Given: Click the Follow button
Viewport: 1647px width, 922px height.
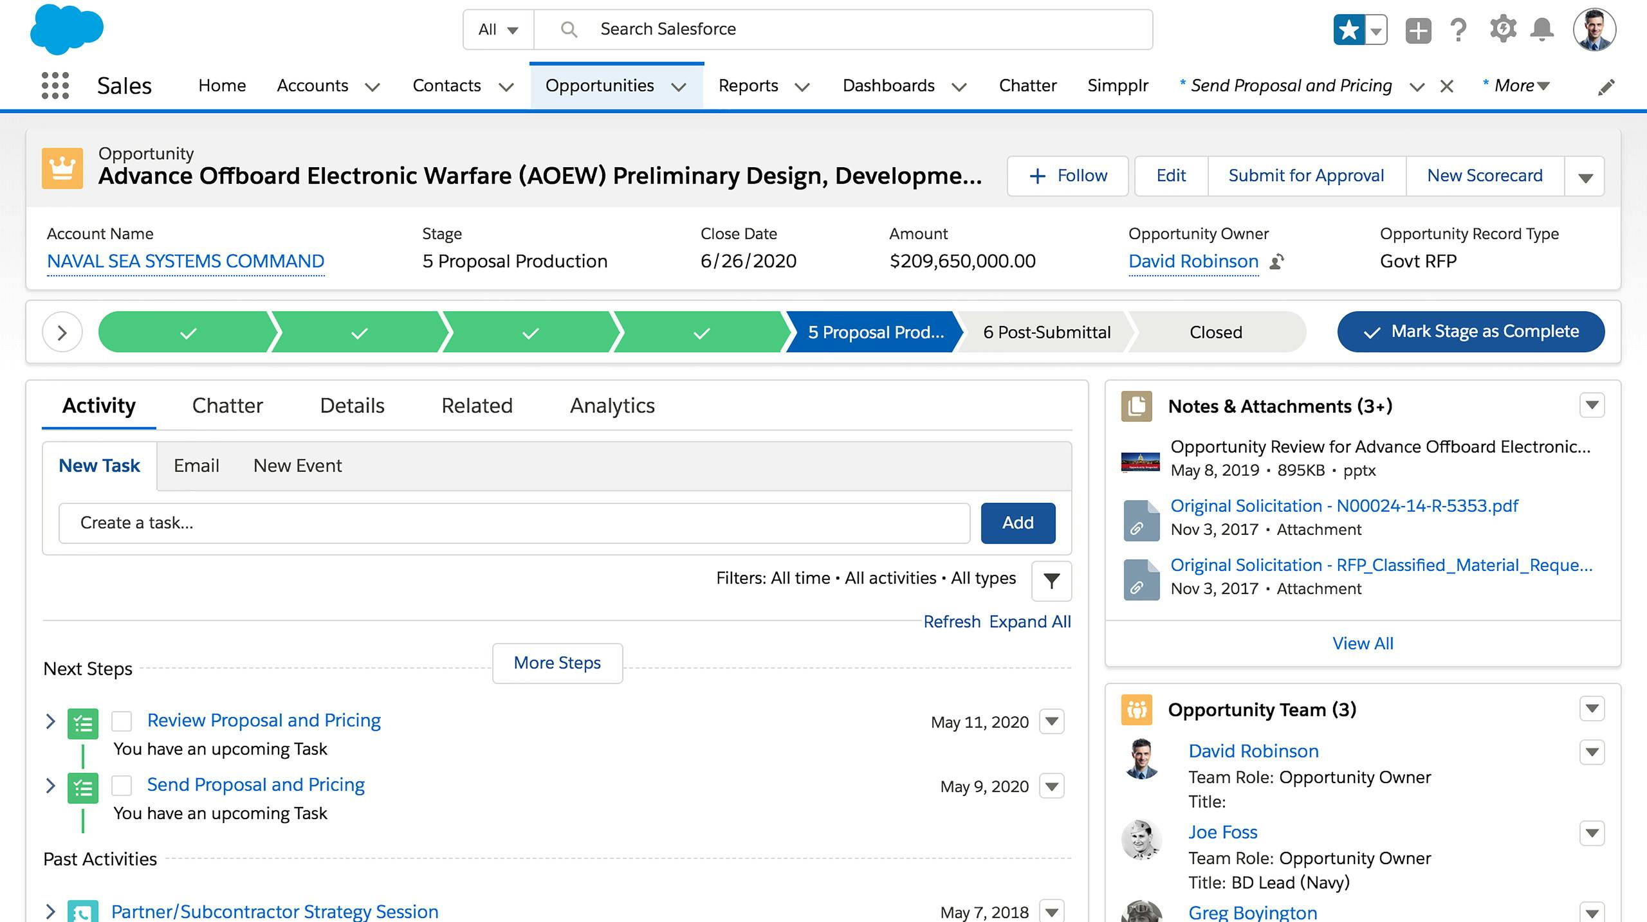Looking at the screenshot, I should [x=1068, y=176].
